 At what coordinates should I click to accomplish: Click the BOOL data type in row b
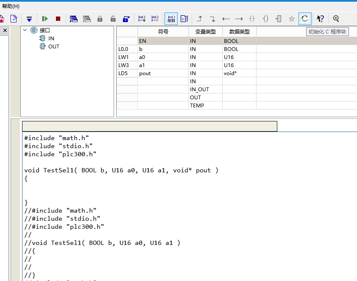239,49
